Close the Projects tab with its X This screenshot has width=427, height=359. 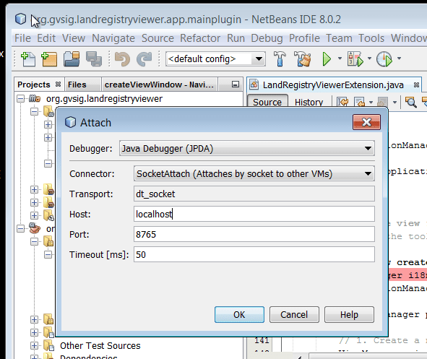point(58,85)
